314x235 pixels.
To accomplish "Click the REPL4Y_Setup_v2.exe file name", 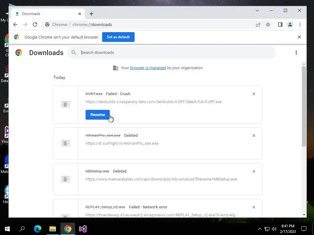I will pos(105,207).
